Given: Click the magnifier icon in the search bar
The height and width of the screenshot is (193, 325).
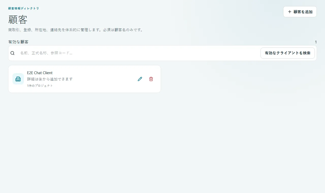Looking at the screenshot, I should (12, 53).
